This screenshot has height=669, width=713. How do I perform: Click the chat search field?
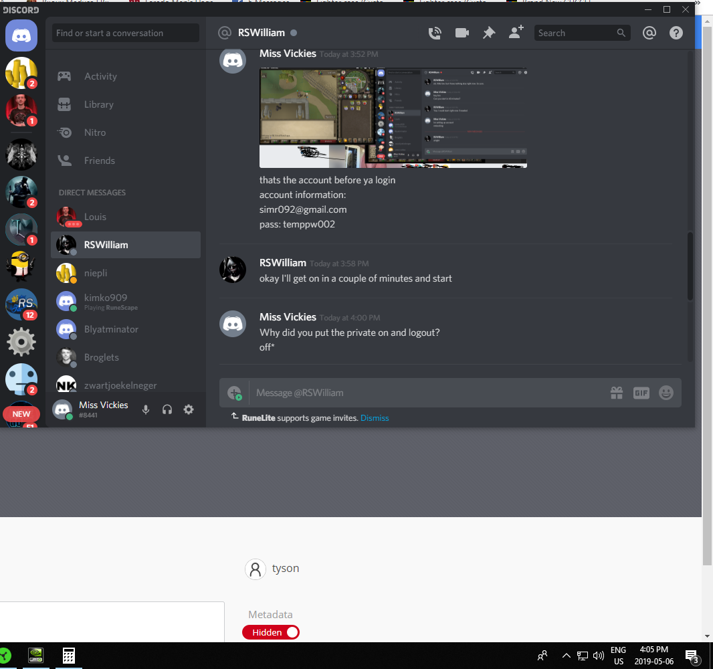point(582,33)
